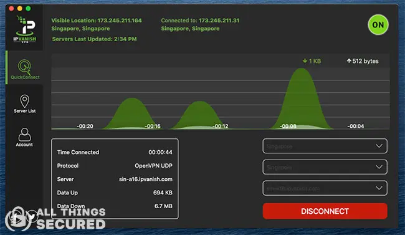Click the green zoom window button
Image resolution: width=405 pixels, height=235 pixels.
pyautogui.click(x=29, y=9)
